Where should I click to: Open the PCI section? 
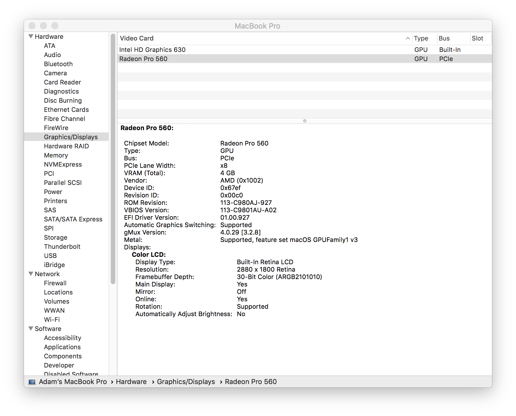[x=49, y=173]
